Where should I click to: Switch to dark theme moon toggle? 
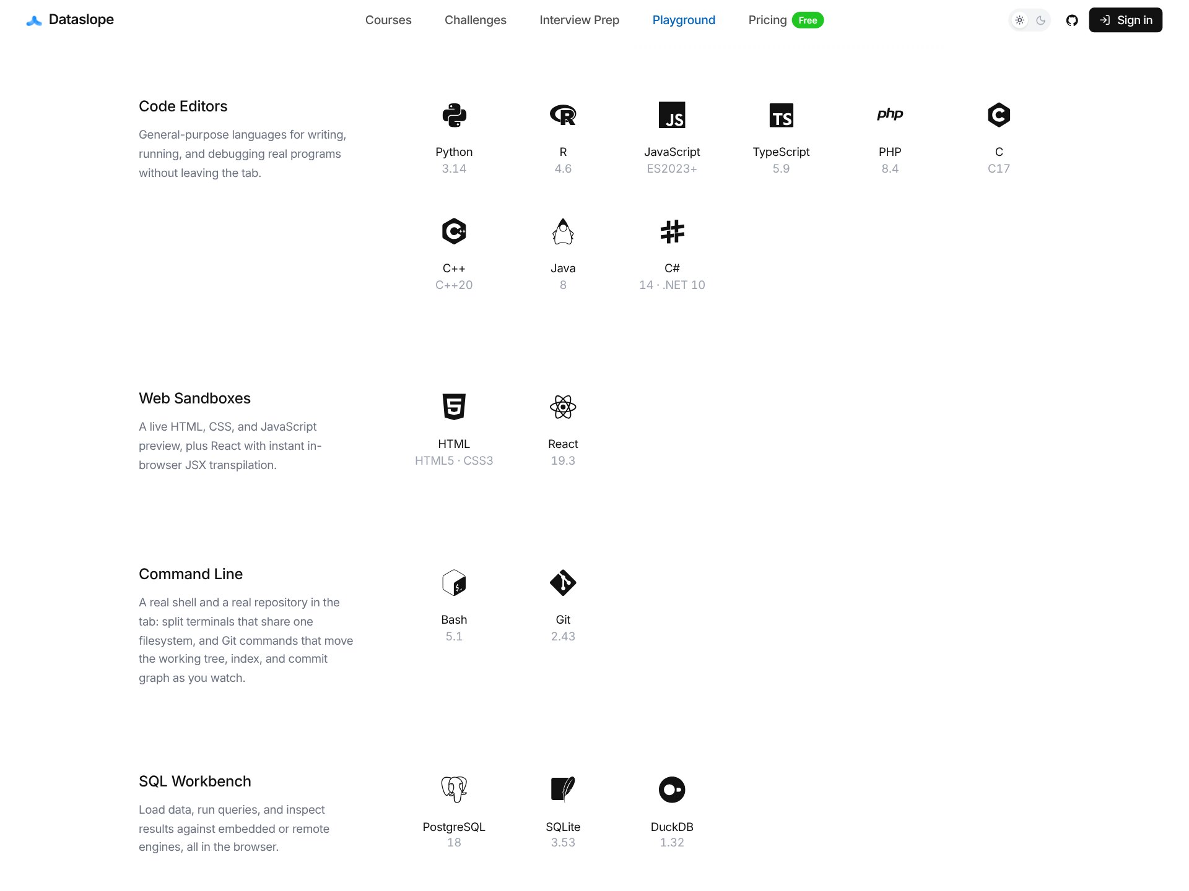[1040, 20]
